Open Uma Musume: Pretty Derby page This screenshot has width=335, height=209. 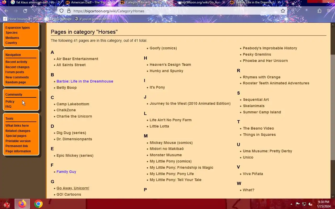click(x=267, y=151)
